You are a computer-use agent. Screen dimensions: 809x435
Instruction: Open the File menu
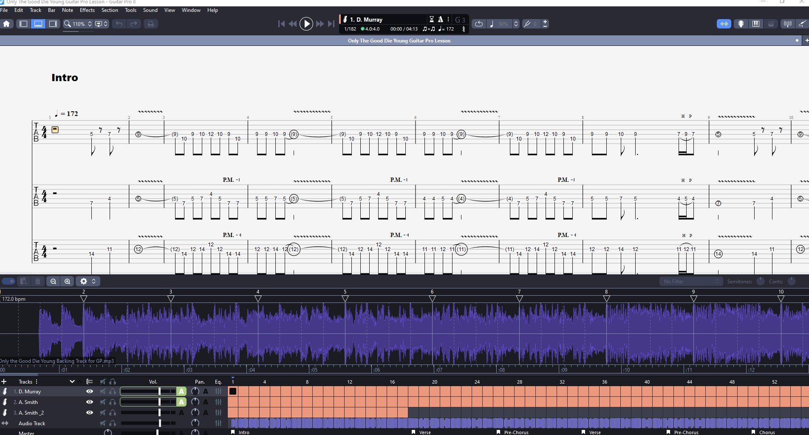coord(4,10)
